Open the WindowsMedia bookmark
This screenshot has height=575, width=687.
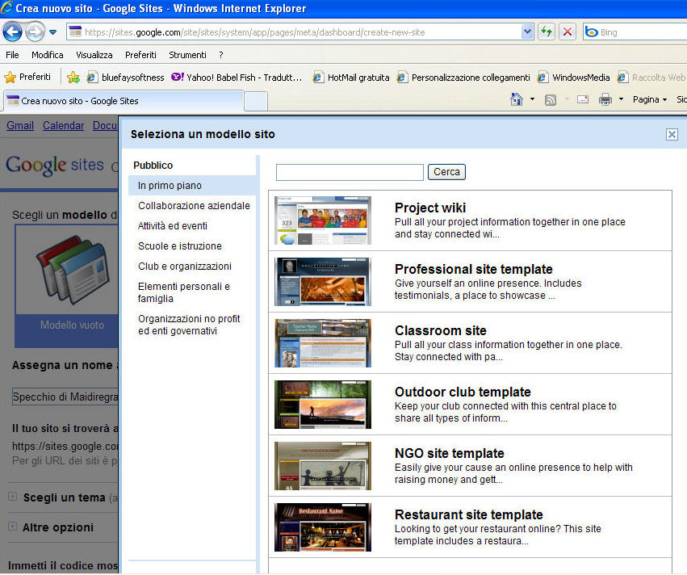[x=573, y=78]
